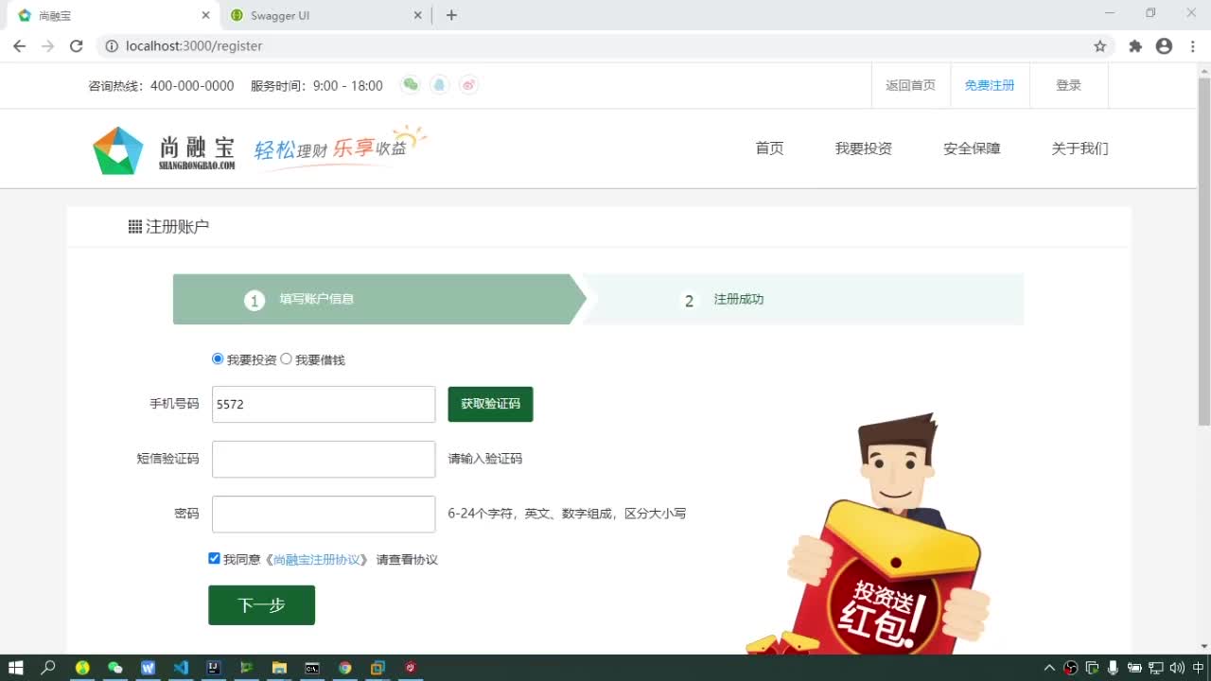Uncheck the 我同意 agreement checkbox
This screenshot has width=1211, height=681.
click(x=214, y=559)
